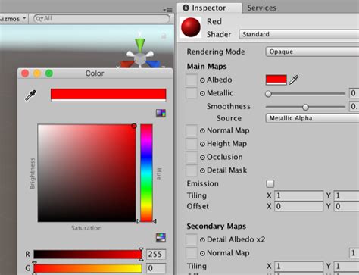The height and width of the screenshot is (275, 359).
Task: Minimize the Color window with the yellow button
Action: click(x=37, y=73)
